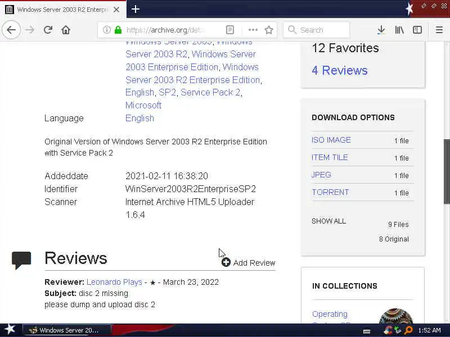The width and height of the screenshot is (450, 337).
Task: Click the keyboard tray icon
Action: (x=367, y=331)
